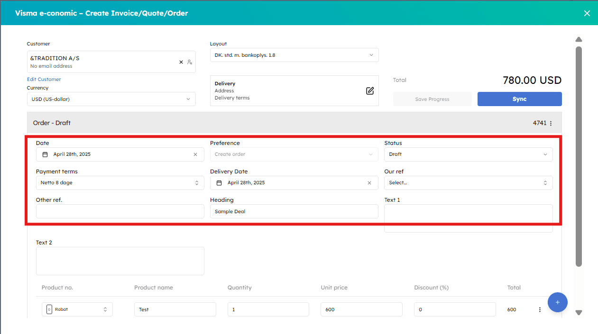The height and width of the screenshot is (334, 598).
Task: Click the Product name field Test
Action: coord(175,309)
